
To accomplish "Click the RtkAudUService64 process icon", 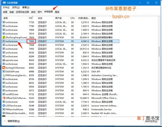I will pyautogui.click(x=4, y=113).
